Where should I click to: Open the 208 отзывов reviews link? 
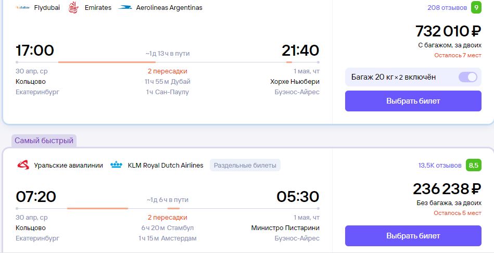click(x=447, y=8)
